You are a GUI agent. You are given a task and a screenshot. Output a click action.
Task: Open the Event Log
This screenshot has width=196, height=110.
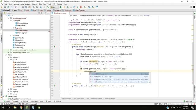[x=188, y=101]
